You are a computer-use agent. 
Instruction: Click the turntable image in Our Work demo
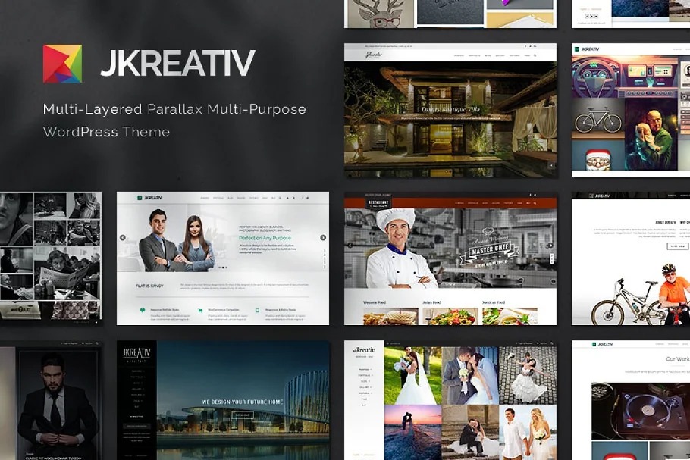click(x=641, y=413)
